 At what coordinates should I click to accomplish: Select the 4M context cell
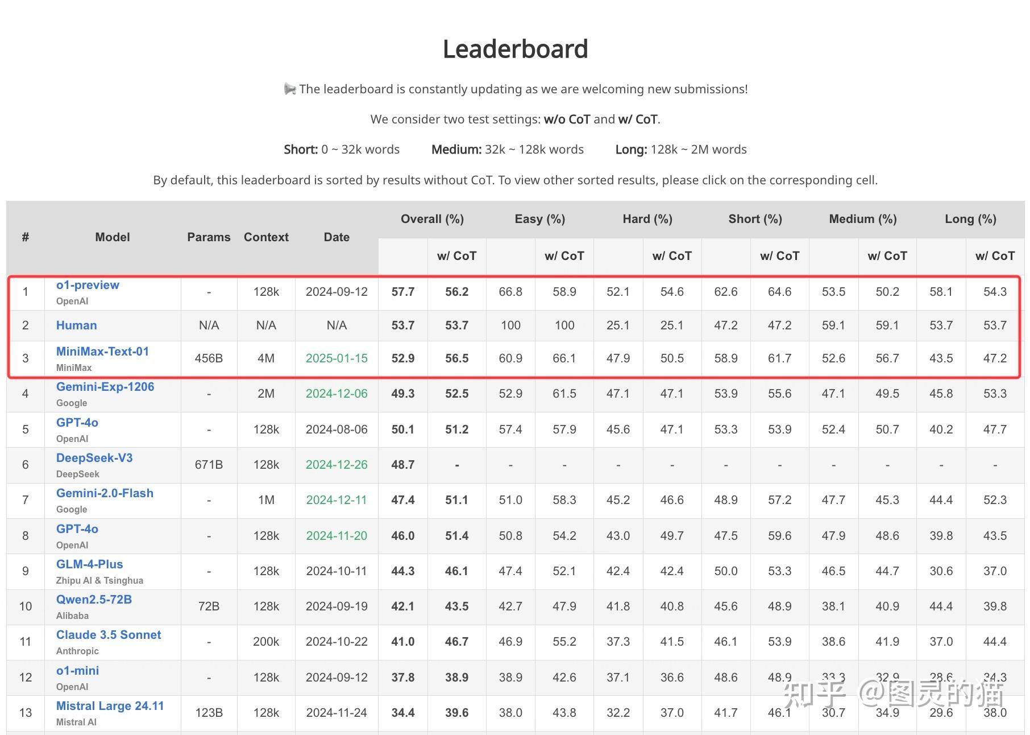[x=266, y=358]
